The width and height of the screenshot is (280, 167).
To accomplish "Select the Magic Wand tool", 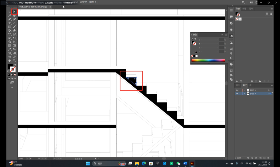I will click(10, 16).
